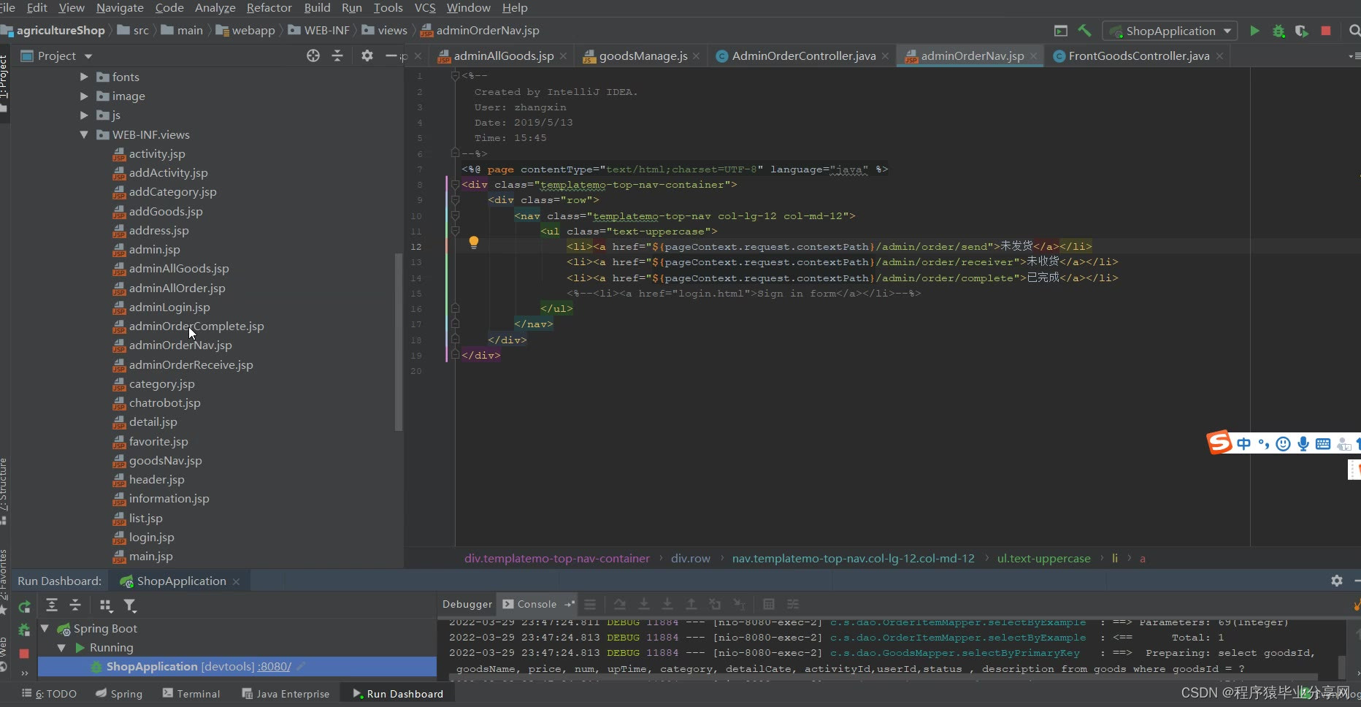Expand all nodes in Run Dashboard
This screenshot has width=1361, height=707.
[x=51, y=605]
